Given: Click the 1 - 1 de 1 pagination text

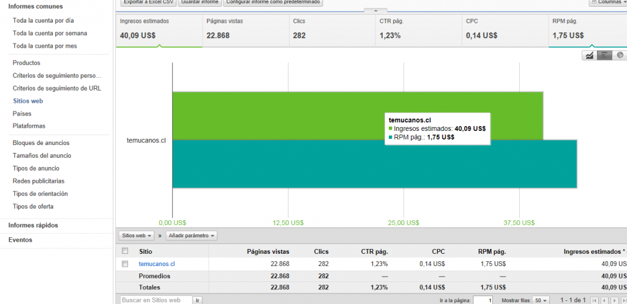Looking at the screenshot, I should [x=573, y=300].
